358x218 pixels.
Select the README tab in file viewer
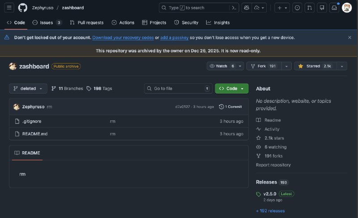(27, 153)
